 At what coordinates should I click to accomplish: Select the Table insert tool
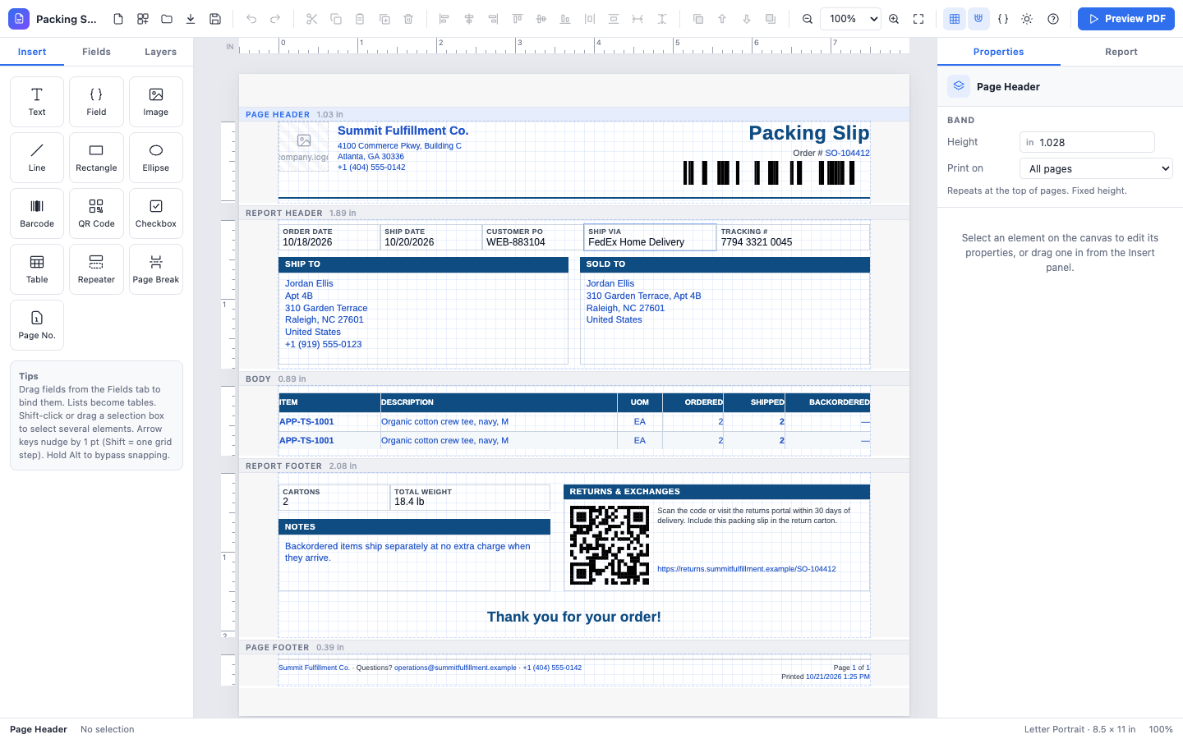pyautogui.click(x=37, y=269)
